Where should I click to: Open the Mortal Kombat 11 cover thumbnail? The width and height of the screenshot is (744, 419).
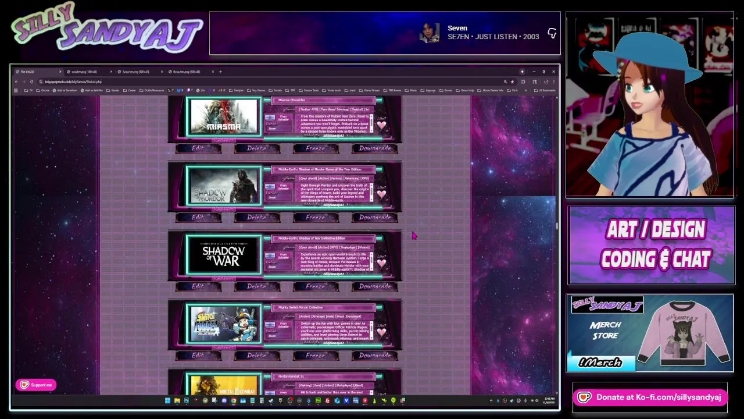(224, 385)
